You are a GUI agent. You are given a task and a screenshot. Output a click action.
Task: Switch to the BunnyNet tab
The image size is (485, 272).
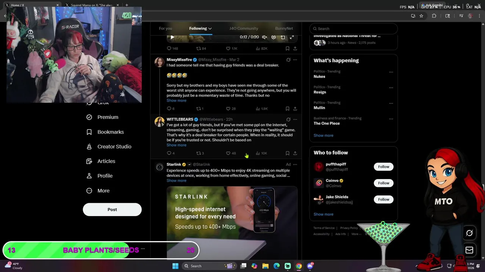(x=284, y=28)
